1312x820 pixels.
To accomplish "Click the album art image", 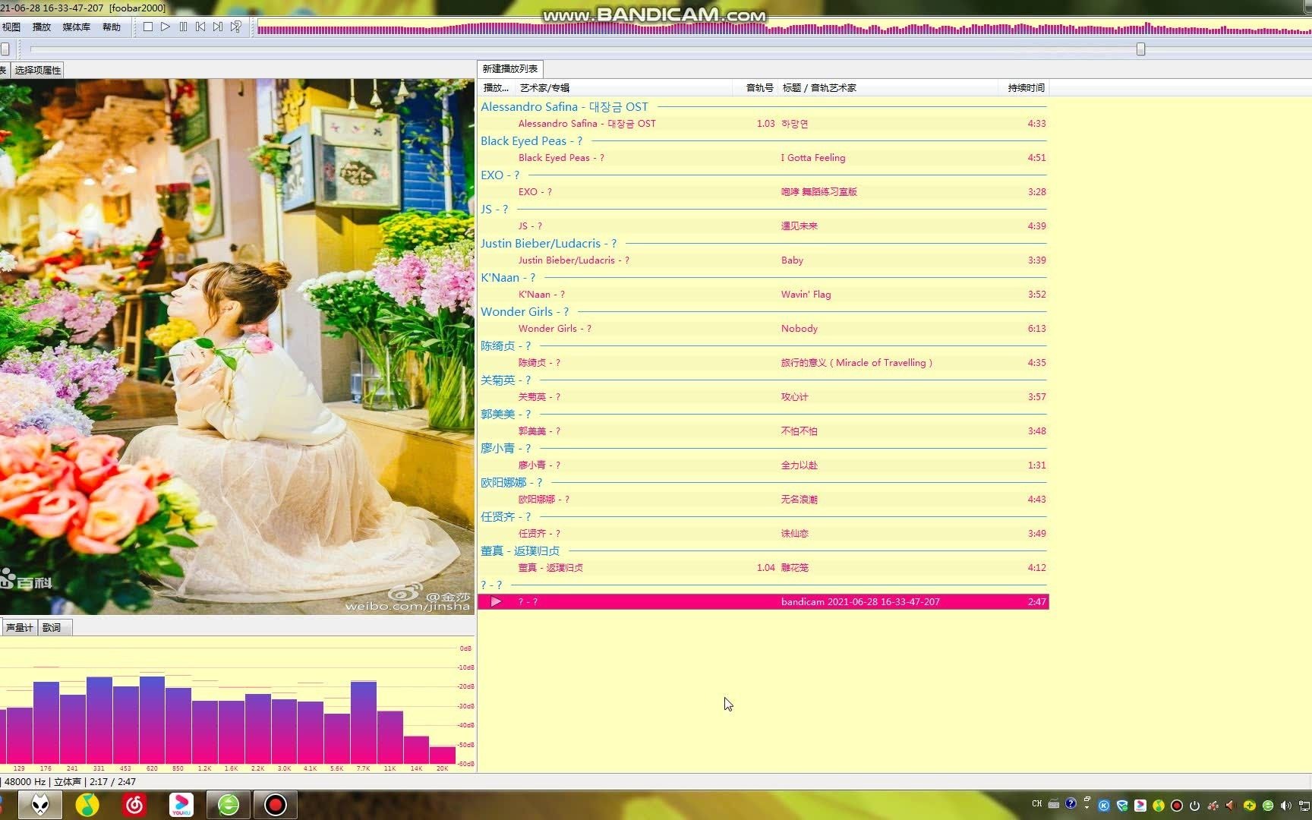I will (237, 346).
